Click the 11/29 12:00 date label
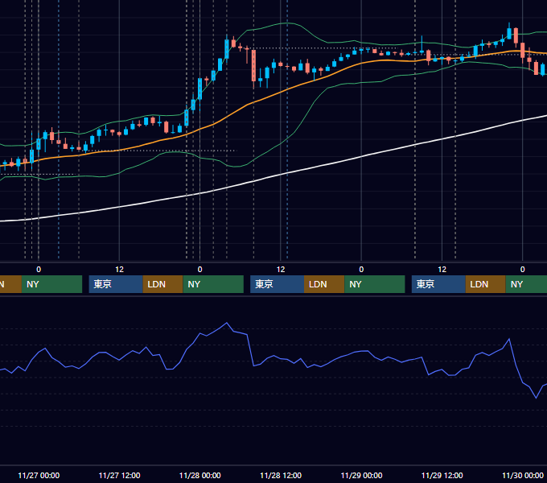 tap(442, 475)
